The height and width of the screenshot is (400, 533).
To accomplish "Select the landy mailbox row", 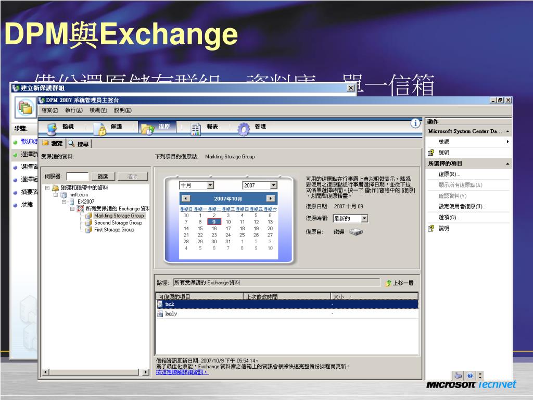I will (287, 314).
